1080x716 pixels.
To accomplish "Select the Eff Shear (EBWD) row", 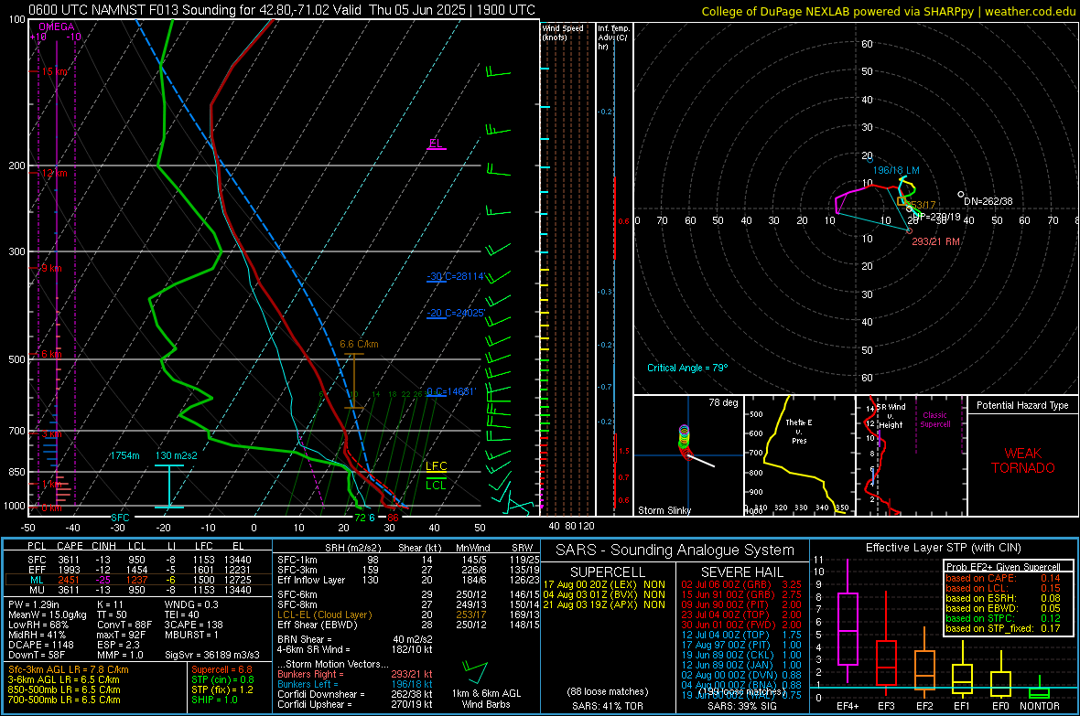I will [407, 625].
